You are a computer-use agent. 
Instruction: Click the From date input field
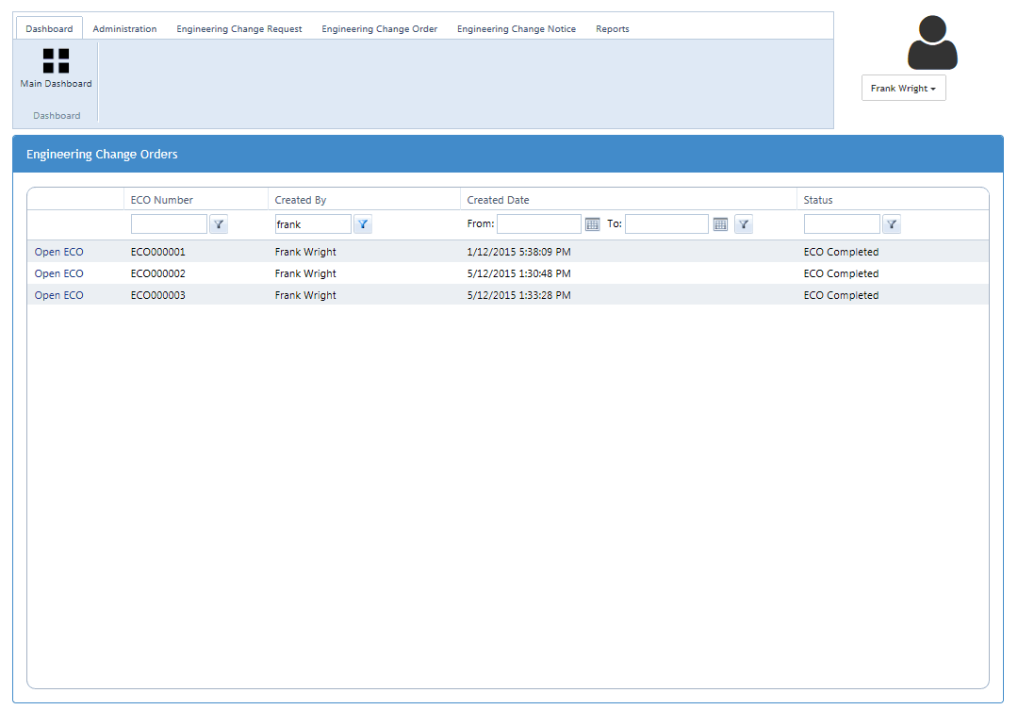pyautogui.click(x=539, y=224)
